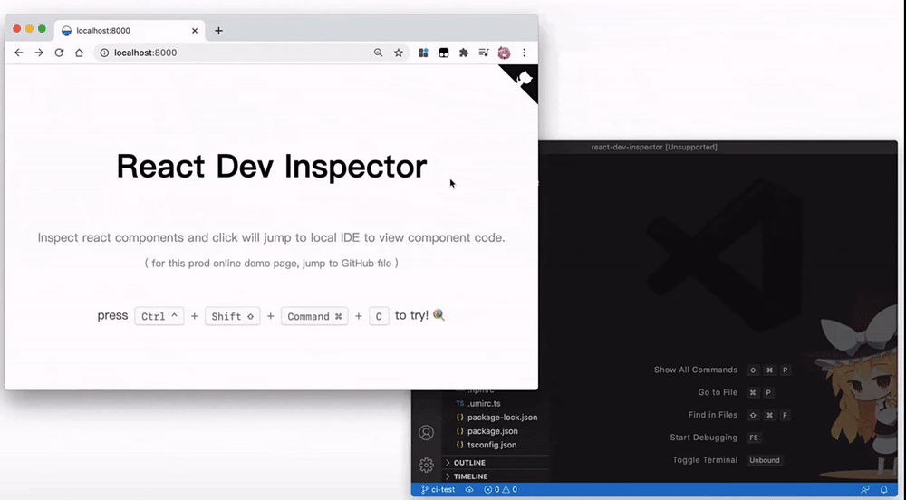Click the Shift key badge on the page

click(x=232, y=316)
